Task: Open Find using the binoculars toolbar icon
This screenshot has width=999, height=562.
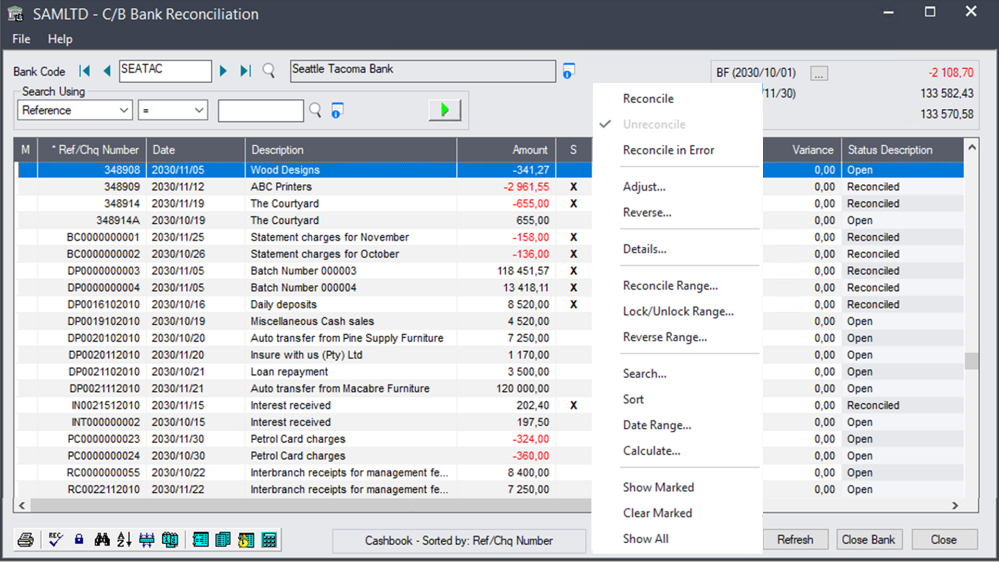Action: tap(103, 540)
